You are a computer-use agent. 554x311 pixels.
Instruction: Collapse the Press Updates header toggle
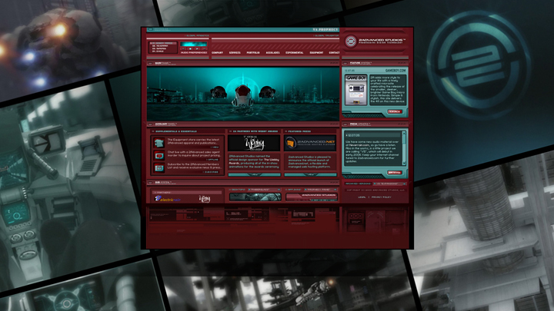tap(345, 124)
